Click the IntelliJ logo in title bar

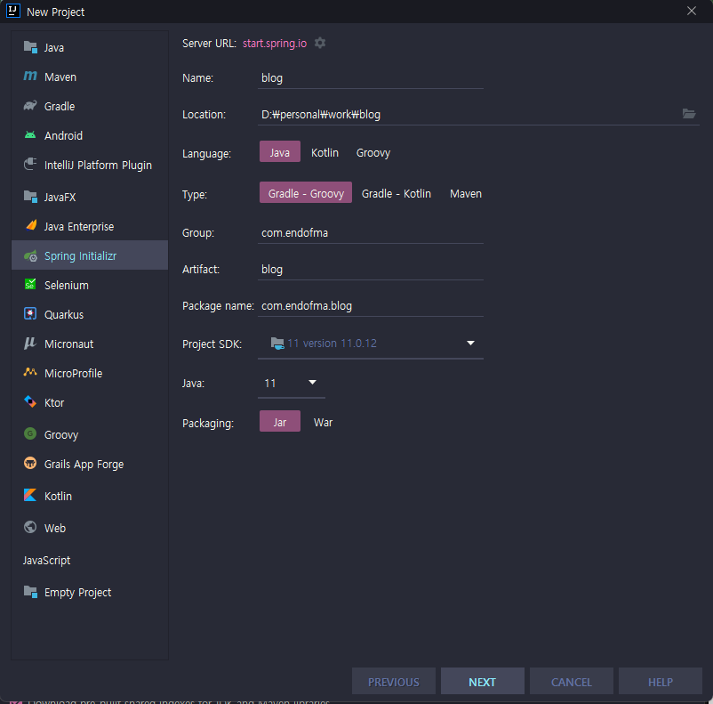13,11
